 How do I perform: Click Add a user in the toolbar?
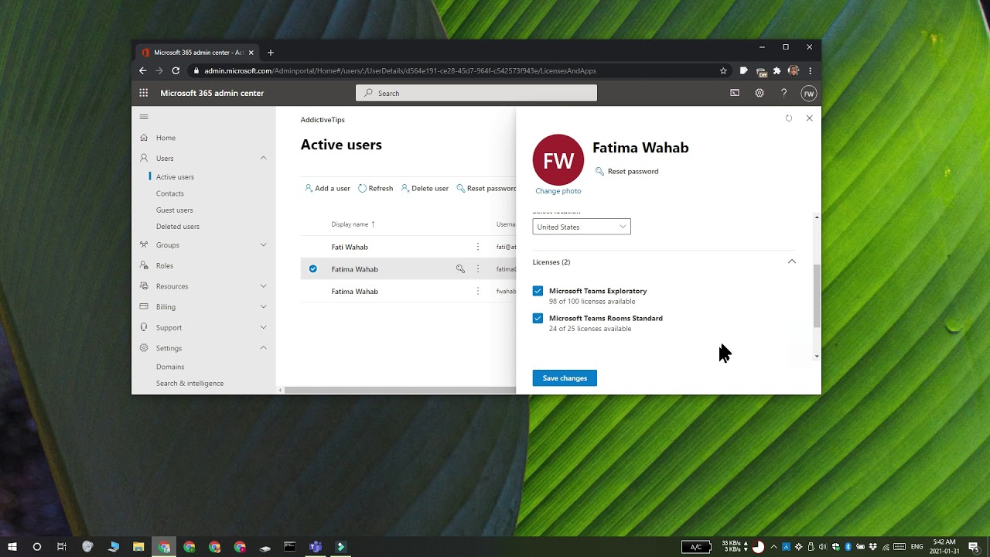(327, 189)
